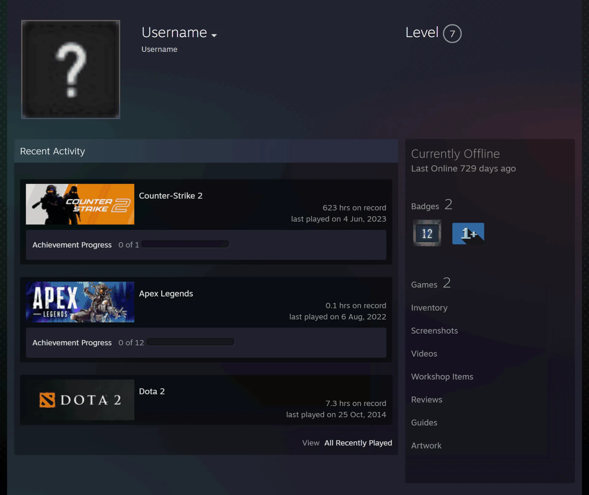Expand the Username dropdown arrow
Screen dimensions: 589x495
214,35
